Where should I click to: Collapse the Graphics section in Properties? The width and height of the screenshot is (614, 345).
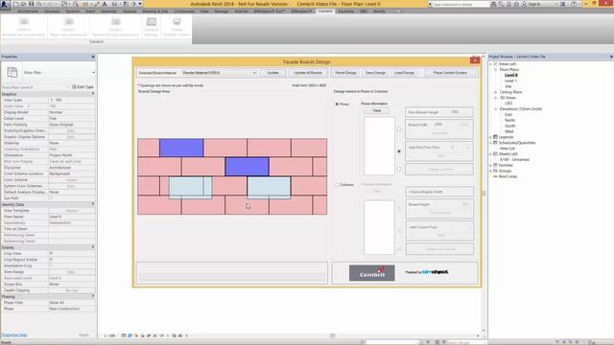point(93,94)
